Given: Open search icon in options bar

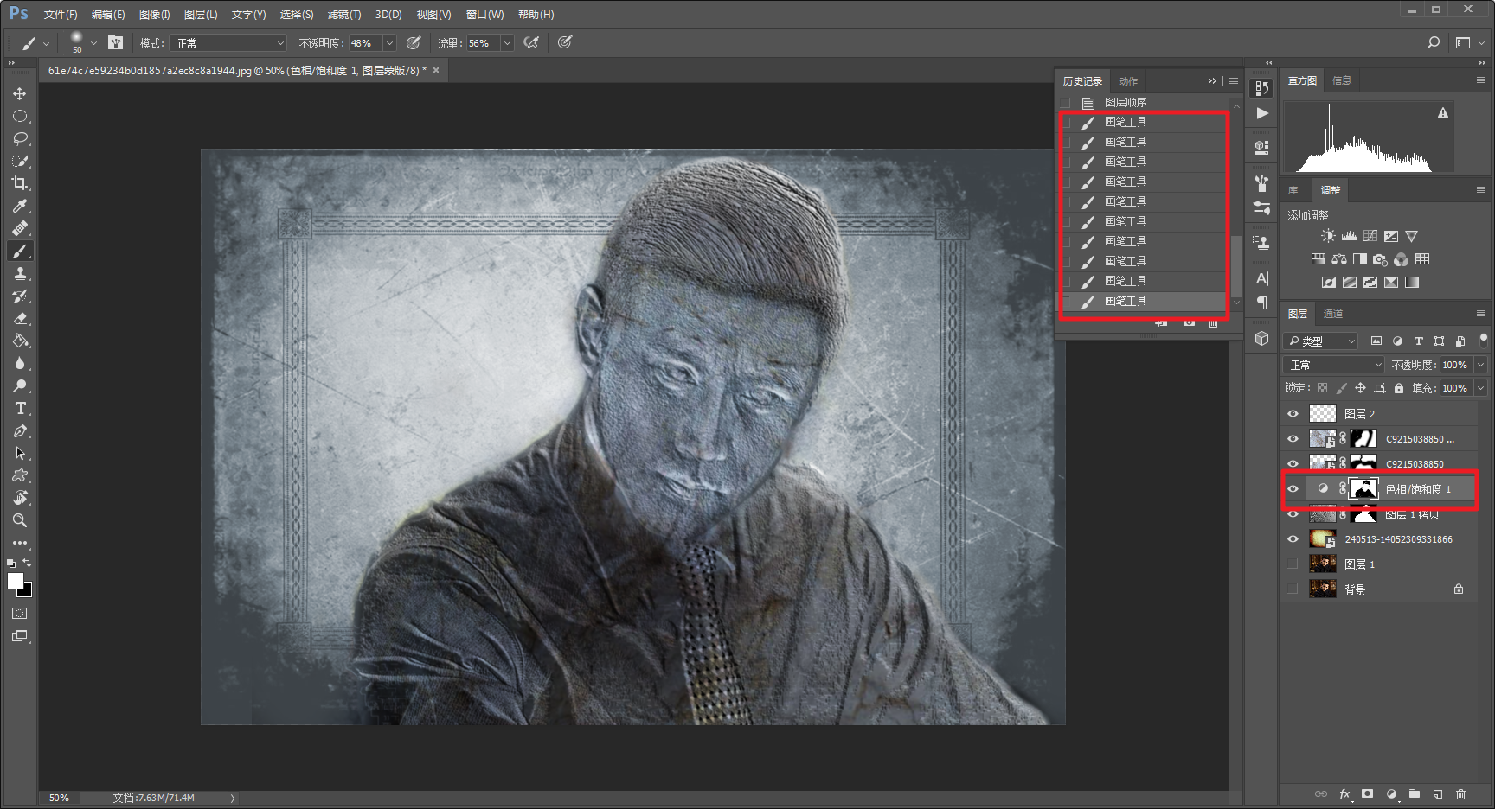Looking at the screenshot, I should tap(1434, 42).
